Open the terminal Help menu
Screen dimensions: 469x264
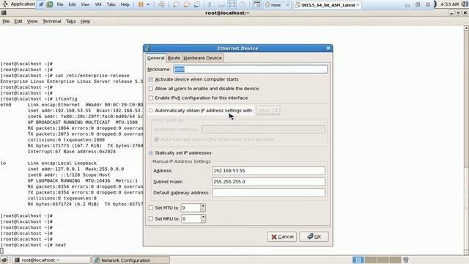85,21
